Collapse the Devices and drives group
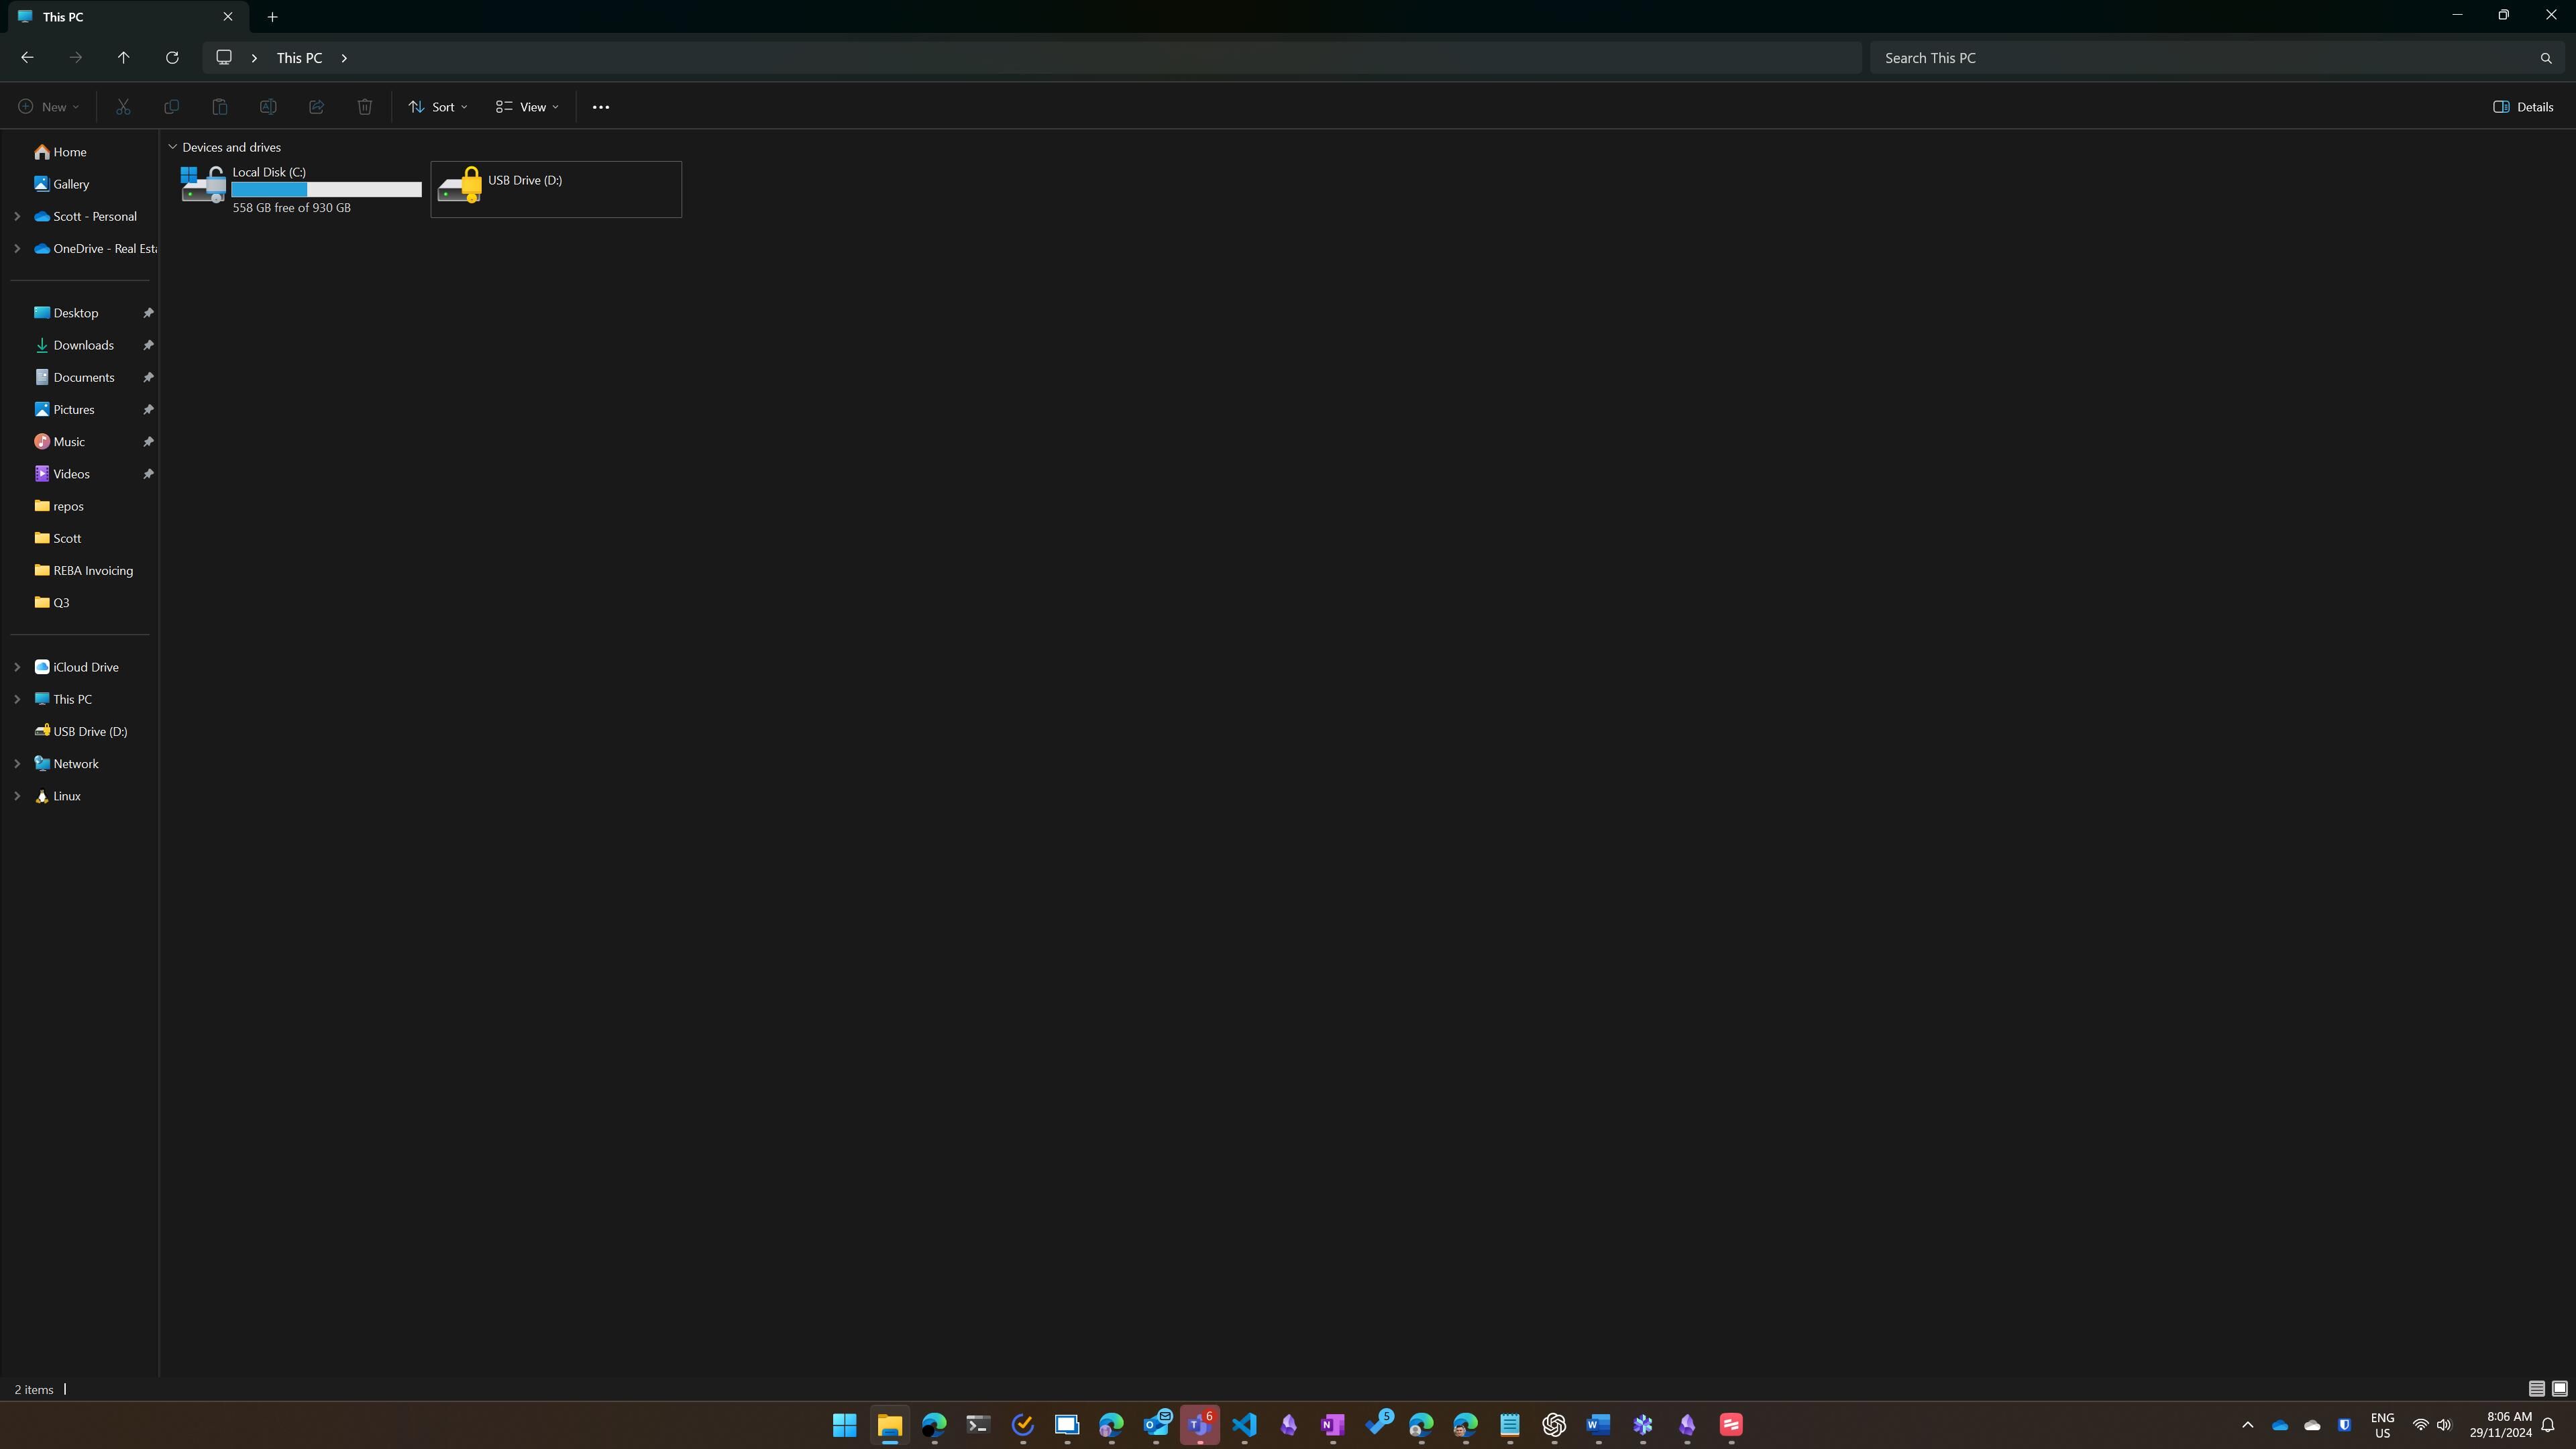2576x1449 pixels. coord(172,147)
